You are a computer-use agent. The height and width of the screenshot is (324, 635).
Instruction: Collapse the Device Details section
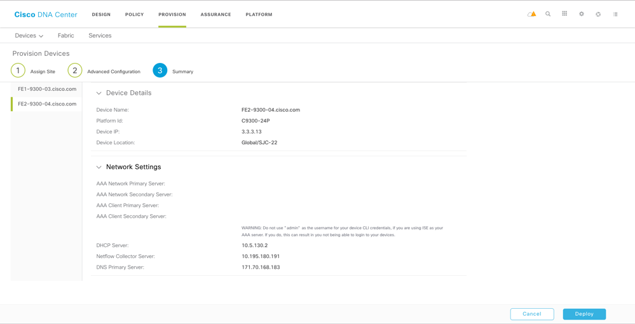[x=99, y=93]
